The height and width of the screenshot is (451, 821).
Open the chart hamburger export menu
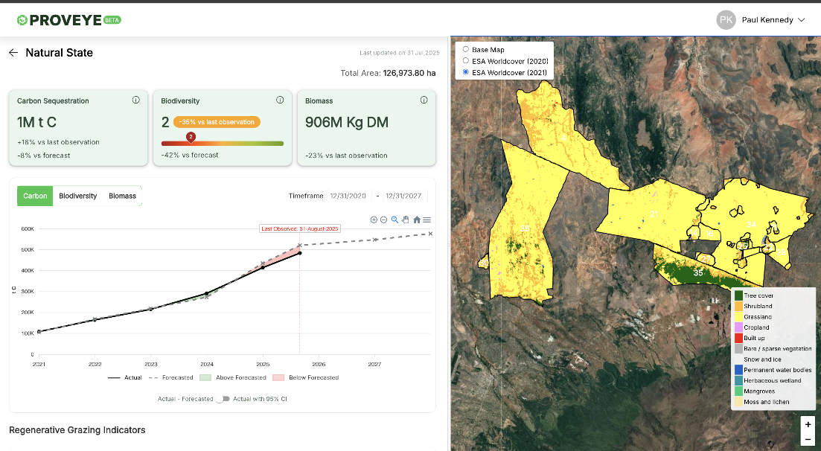(427, 220)
